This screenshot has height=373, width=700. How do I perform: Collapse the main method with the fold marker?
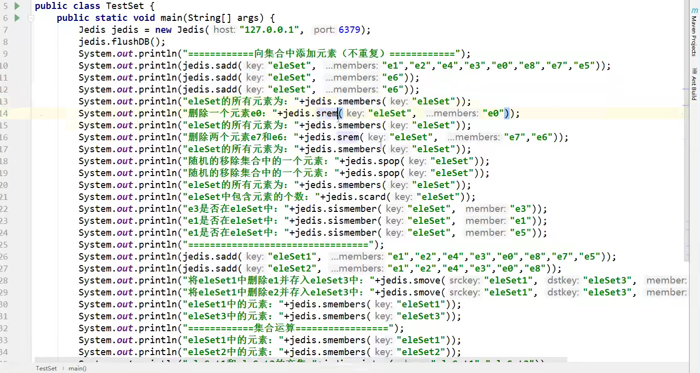click(x=31, y=18)
